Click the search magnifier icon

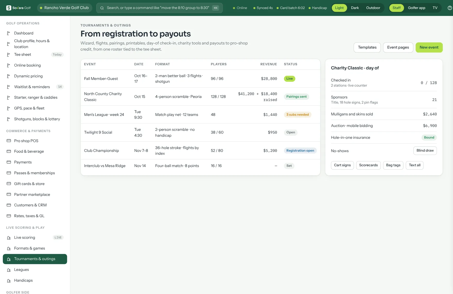(102, 8)
